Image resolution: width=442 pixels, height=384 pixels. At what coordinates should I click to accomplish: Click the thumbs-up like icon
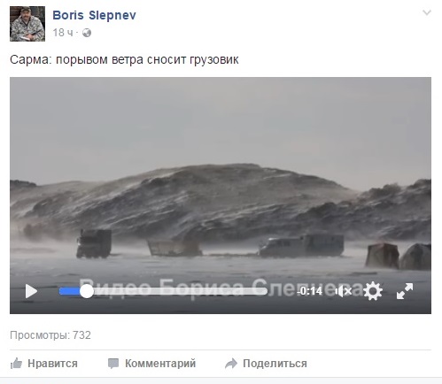(16, 364)
